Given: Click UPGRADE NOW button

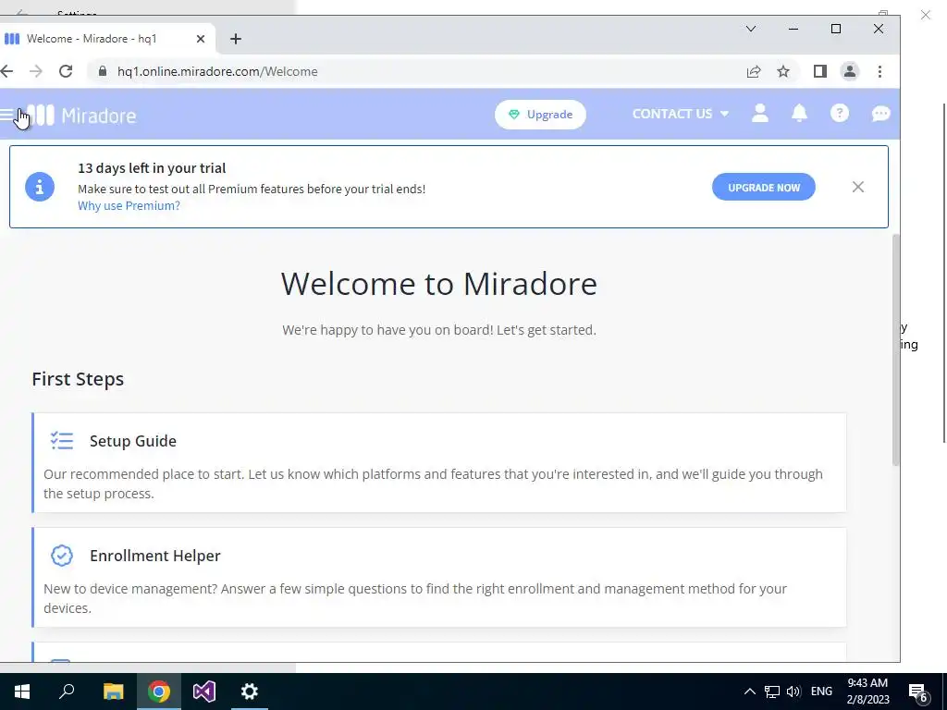Looking at the screenshot, I should coord(763,187).
